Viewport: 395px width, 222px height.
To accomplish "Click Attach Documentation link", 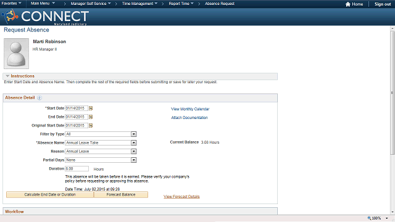I will point(189,118).
